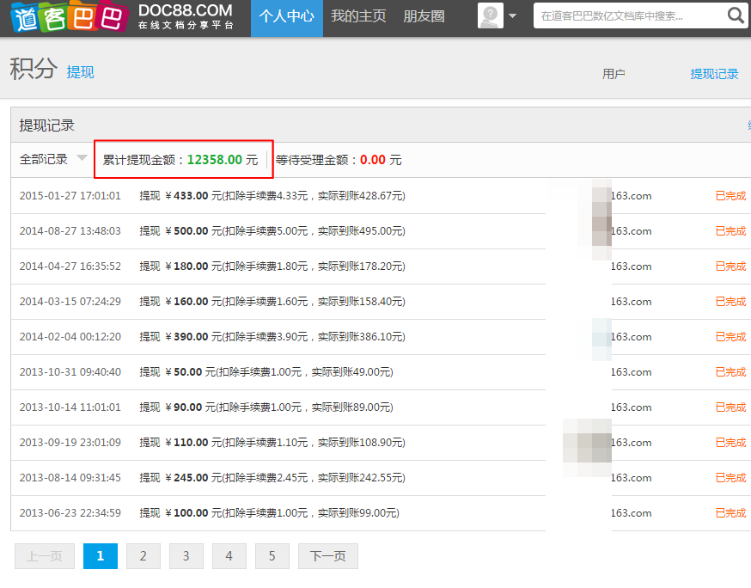Viewport: 751px width, 588px height.
Task: Open 我的主页 tab
Action: pos(358,16)
